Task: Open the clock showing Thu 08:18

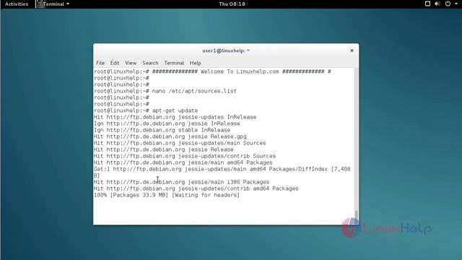Action: (x=232, y=4)
